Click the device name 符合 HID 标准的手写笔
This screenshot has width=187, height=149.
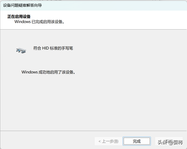pyautogui.click(x=53, y=48)
